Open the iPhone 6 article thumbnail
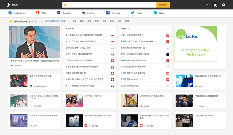Viewport: 233px width, 135px height. point(74,120)
